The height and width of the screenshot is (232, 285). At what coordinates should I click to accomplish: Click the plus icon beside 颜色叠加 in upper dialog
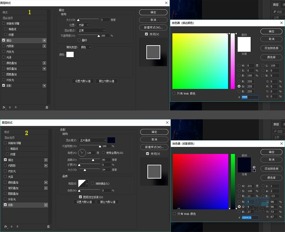(44, 63)
